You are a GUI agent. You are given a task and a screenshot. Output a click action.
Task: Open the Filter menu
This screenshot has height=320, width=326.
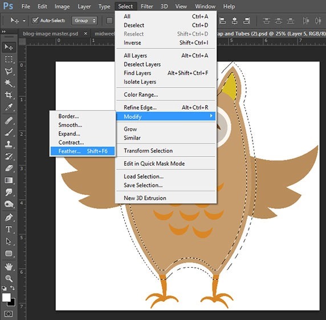coord(147,6)
